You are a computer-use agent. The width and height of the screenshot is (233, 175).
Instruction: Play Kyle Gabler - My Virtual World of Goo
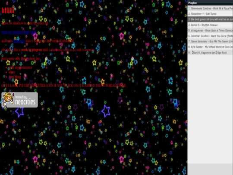point(210,47)
